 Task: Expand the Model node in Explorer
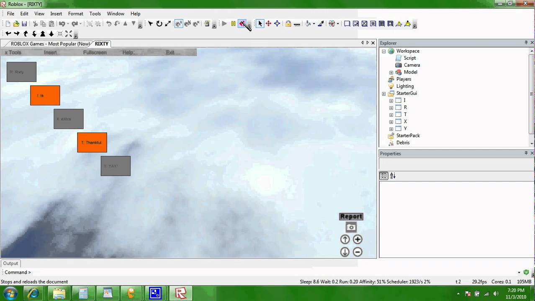point(391,72)
